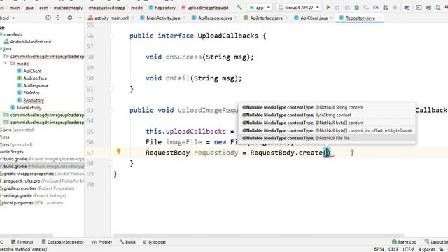
Task: Open the AVD Manager icon
Action: (438, 8)
